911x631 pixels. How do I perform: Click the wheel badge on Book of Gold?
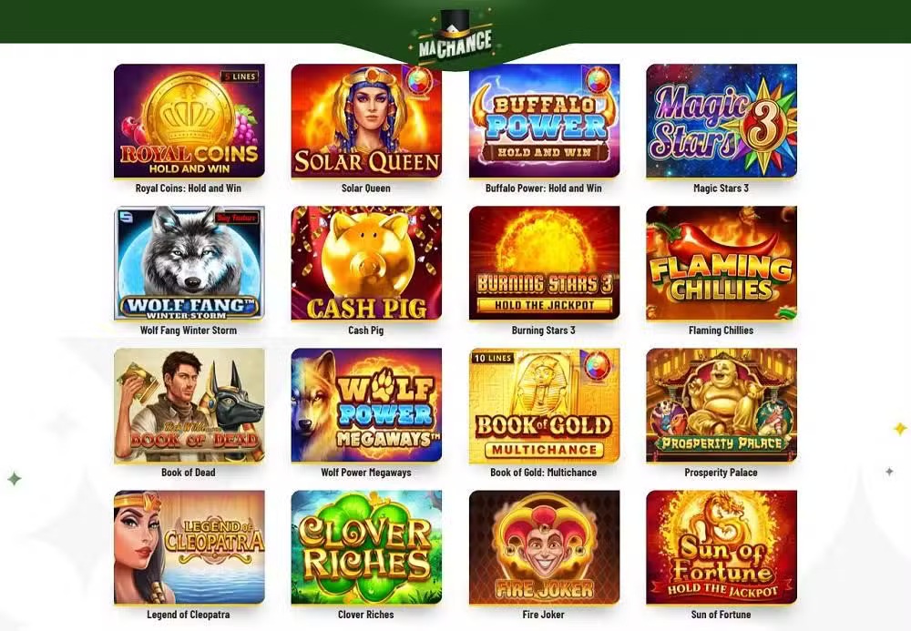point(598,364)
